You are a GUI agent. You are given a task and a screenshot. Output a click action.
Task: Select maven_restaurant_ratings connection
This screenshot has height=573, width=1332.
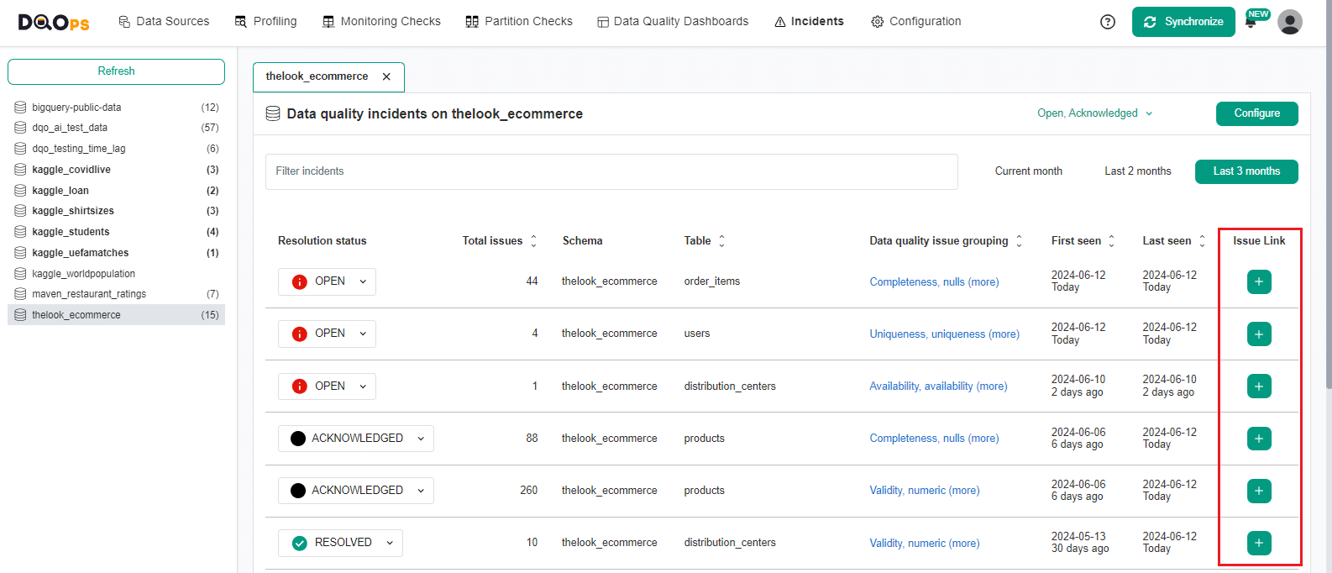pos(116,294)
